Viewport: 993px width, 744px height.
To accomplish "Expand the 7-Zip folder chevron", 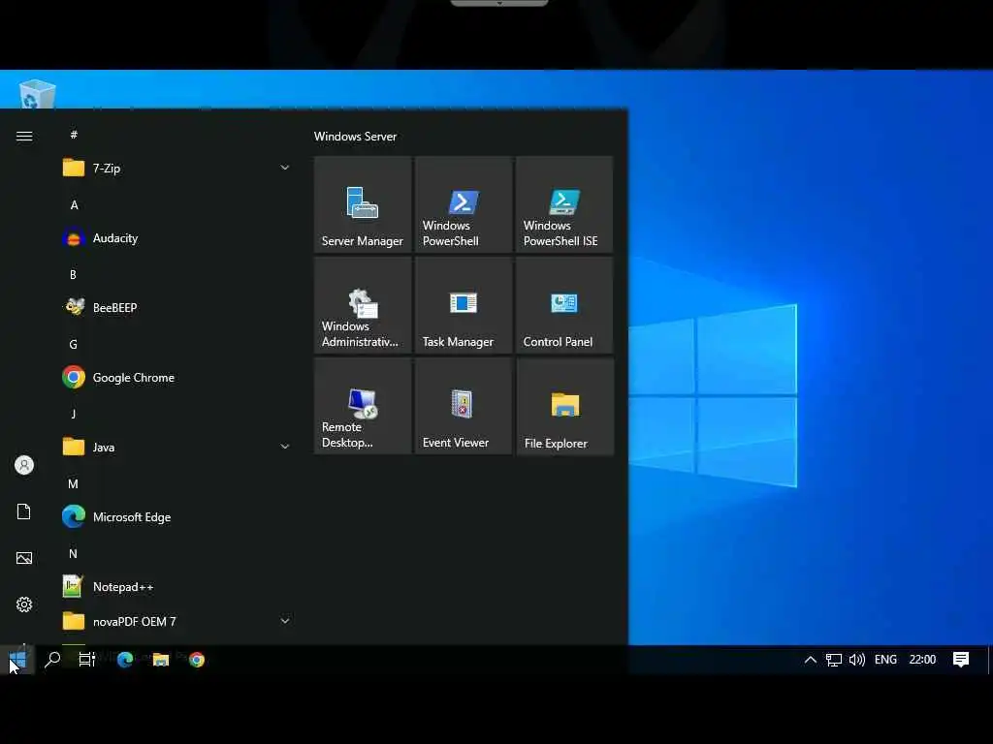I will click(285, 168).
